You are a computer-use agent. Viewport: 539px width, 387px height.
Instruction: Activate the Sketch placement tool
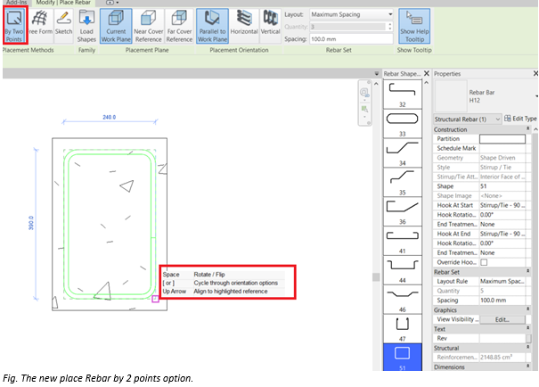click(x=63, y=26)
